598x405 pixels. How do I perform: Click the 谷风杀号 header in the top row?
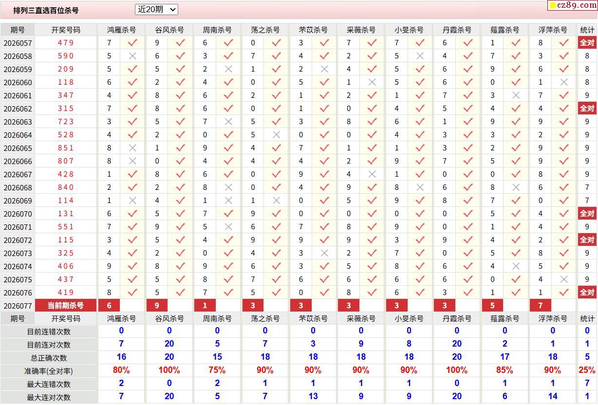(x=169, y=30)
